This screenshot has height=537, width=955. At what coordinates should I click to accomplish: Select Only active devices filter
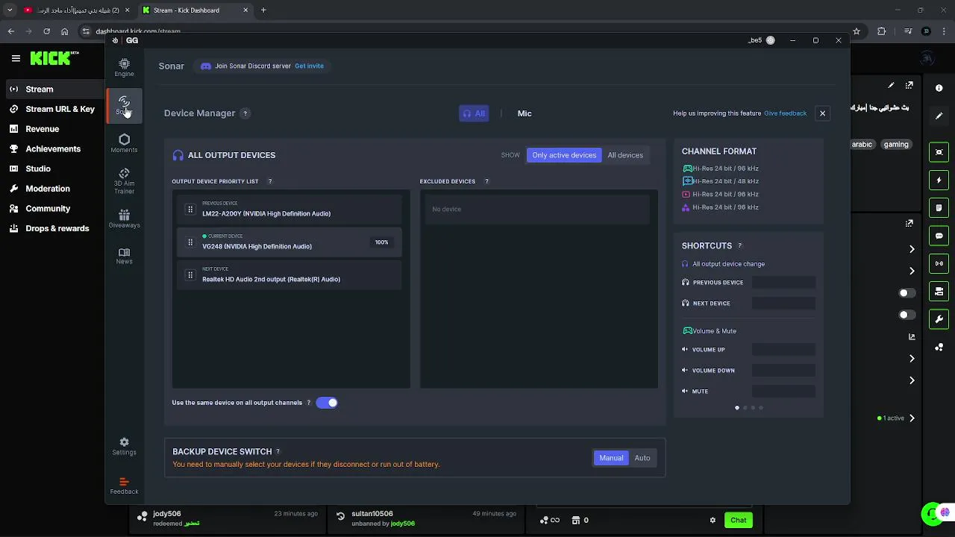coord(564,155)
